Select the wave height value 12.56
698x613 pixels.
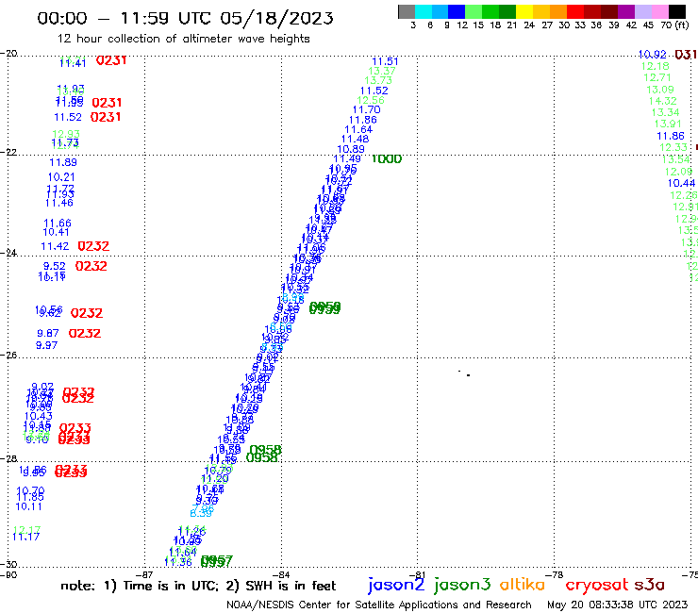pyautogui.click(x=371, y=100)
